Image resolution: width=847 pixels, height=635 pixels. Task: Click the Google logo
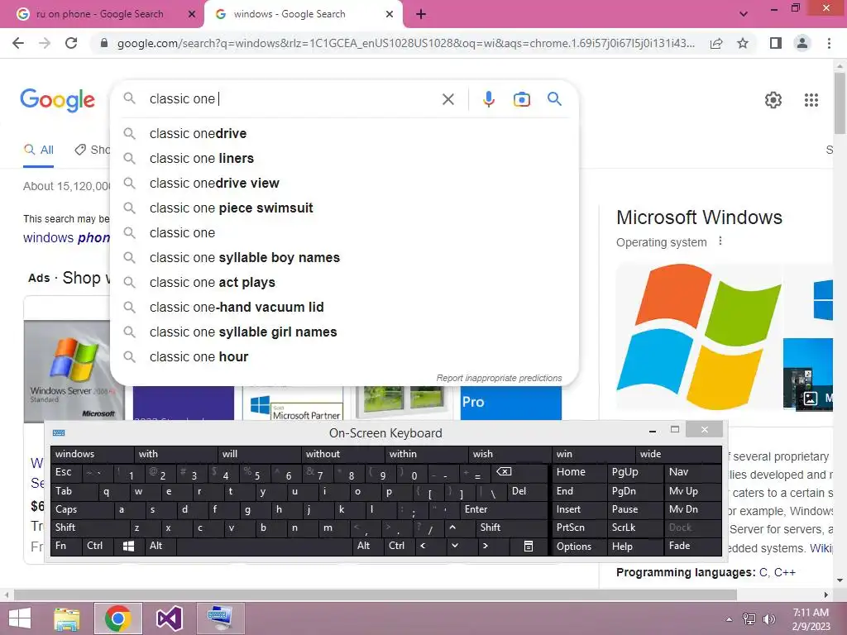[57, 100]
